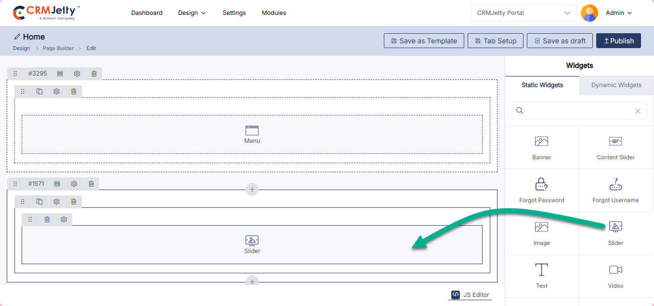Viewport: 654px width, 306px height.
Task: Clear the widget search with X
Action: point(638,111)
